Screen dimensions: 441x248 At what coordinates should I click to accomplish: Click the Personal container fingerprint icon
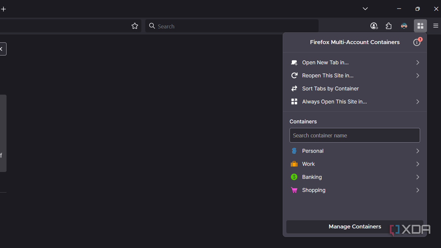coord(294,151)
